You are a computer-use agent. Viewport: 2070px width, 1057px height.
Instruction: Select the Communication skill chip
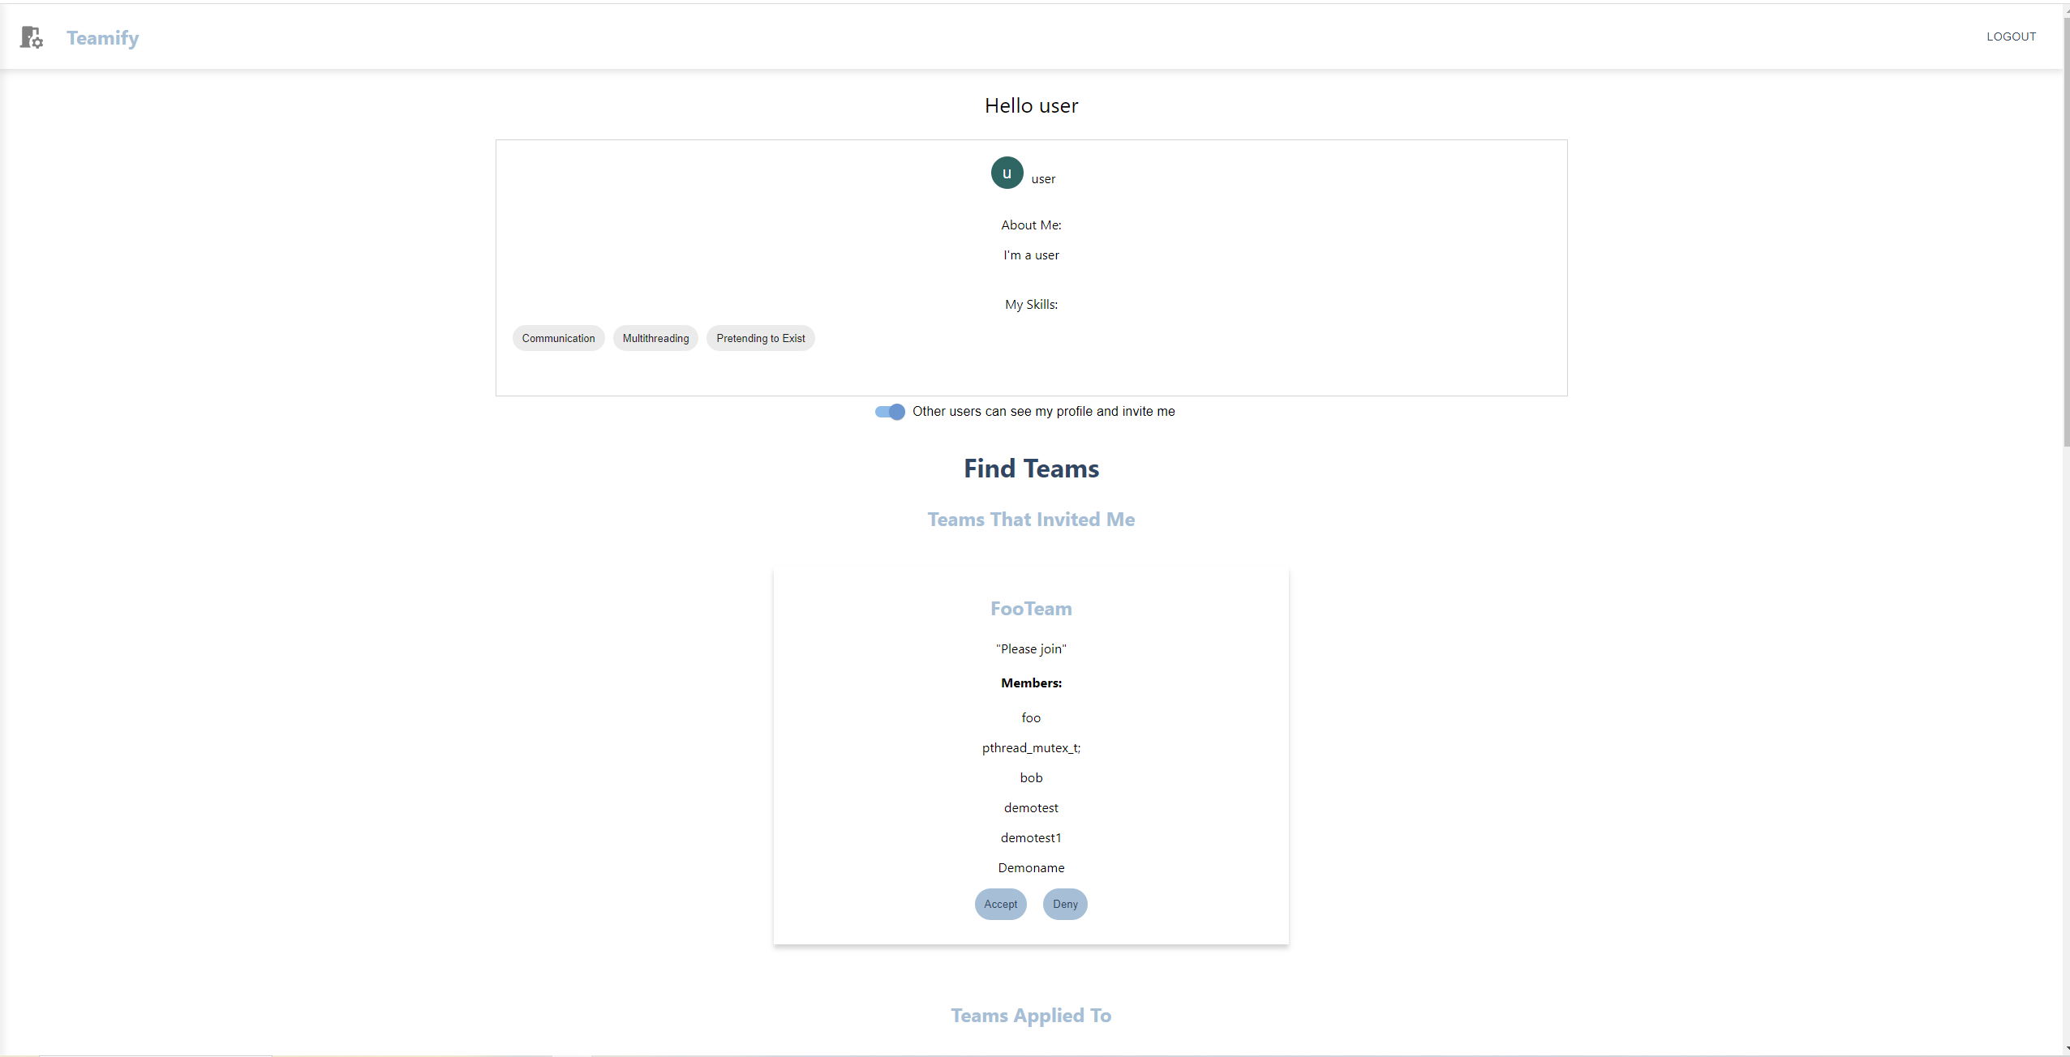click(x=558, y=338)
